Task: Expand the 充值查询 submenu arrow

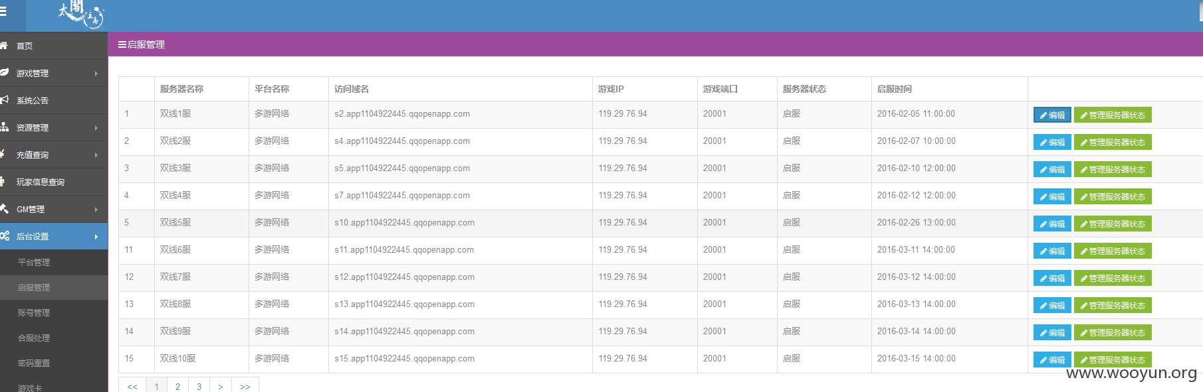Action: 96,155
